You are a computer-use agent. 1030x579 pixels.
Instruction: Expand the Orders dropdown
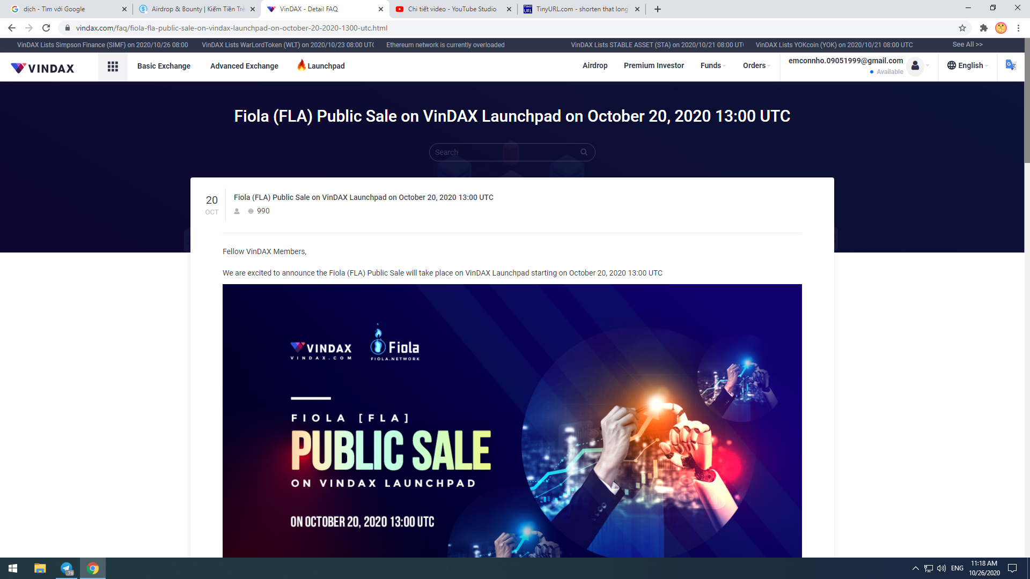756,65
